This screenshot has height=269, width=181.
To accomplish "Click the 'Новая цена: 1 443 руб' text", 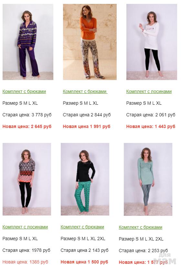I will (x=151, y=127).
